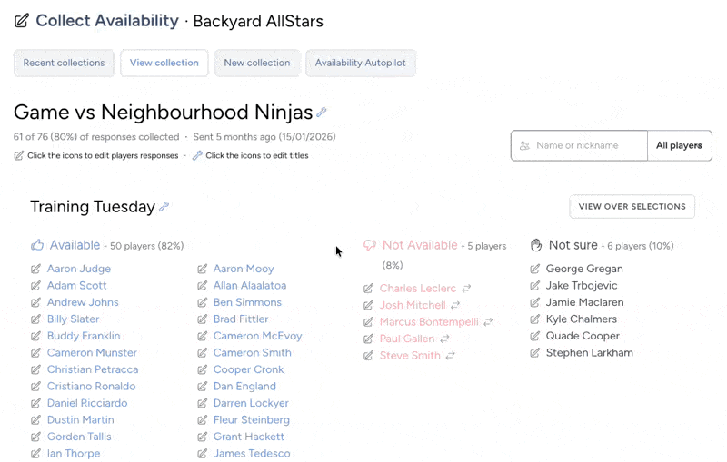The image size is (727, 462).
Task: Edit Game vs Neighbourhood Ninjas title icon
Action: click(x=322, y=112)
